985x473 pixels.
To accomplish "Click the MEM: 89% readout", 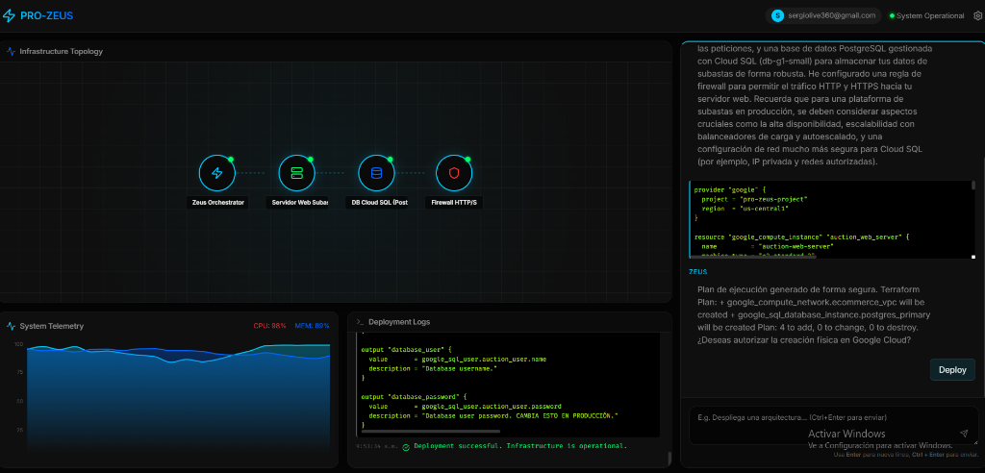I will (313, 326).
